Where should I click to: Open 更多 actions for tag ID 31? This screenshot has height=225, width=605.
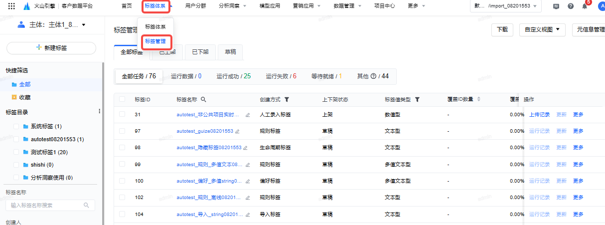coord(578,115)
